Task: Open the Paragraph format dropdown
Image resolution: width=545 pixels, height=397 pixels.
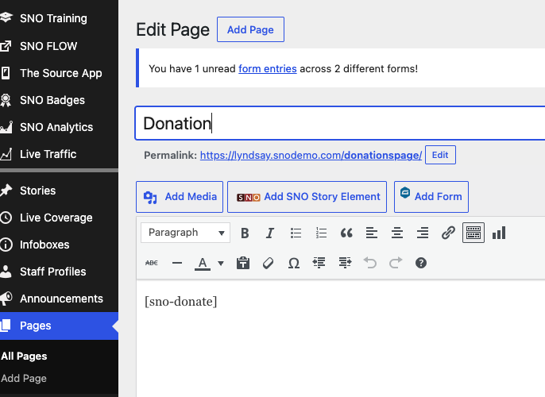Action: [185, 233]
